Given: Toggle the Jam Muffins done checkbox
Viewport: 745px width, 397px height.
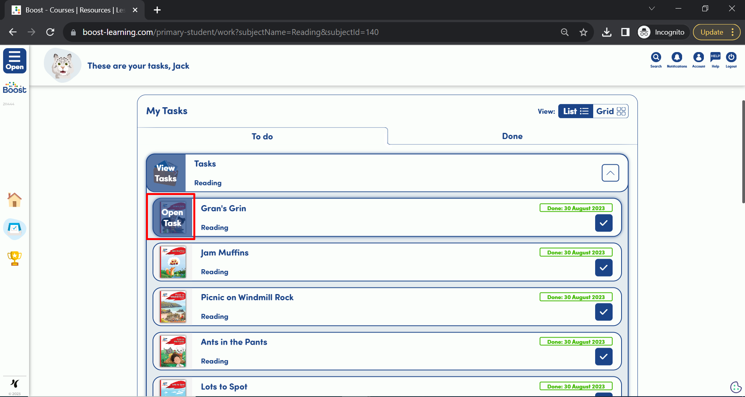Looking at the screenshot, I should pyautogui.click(x=603, y=268).
